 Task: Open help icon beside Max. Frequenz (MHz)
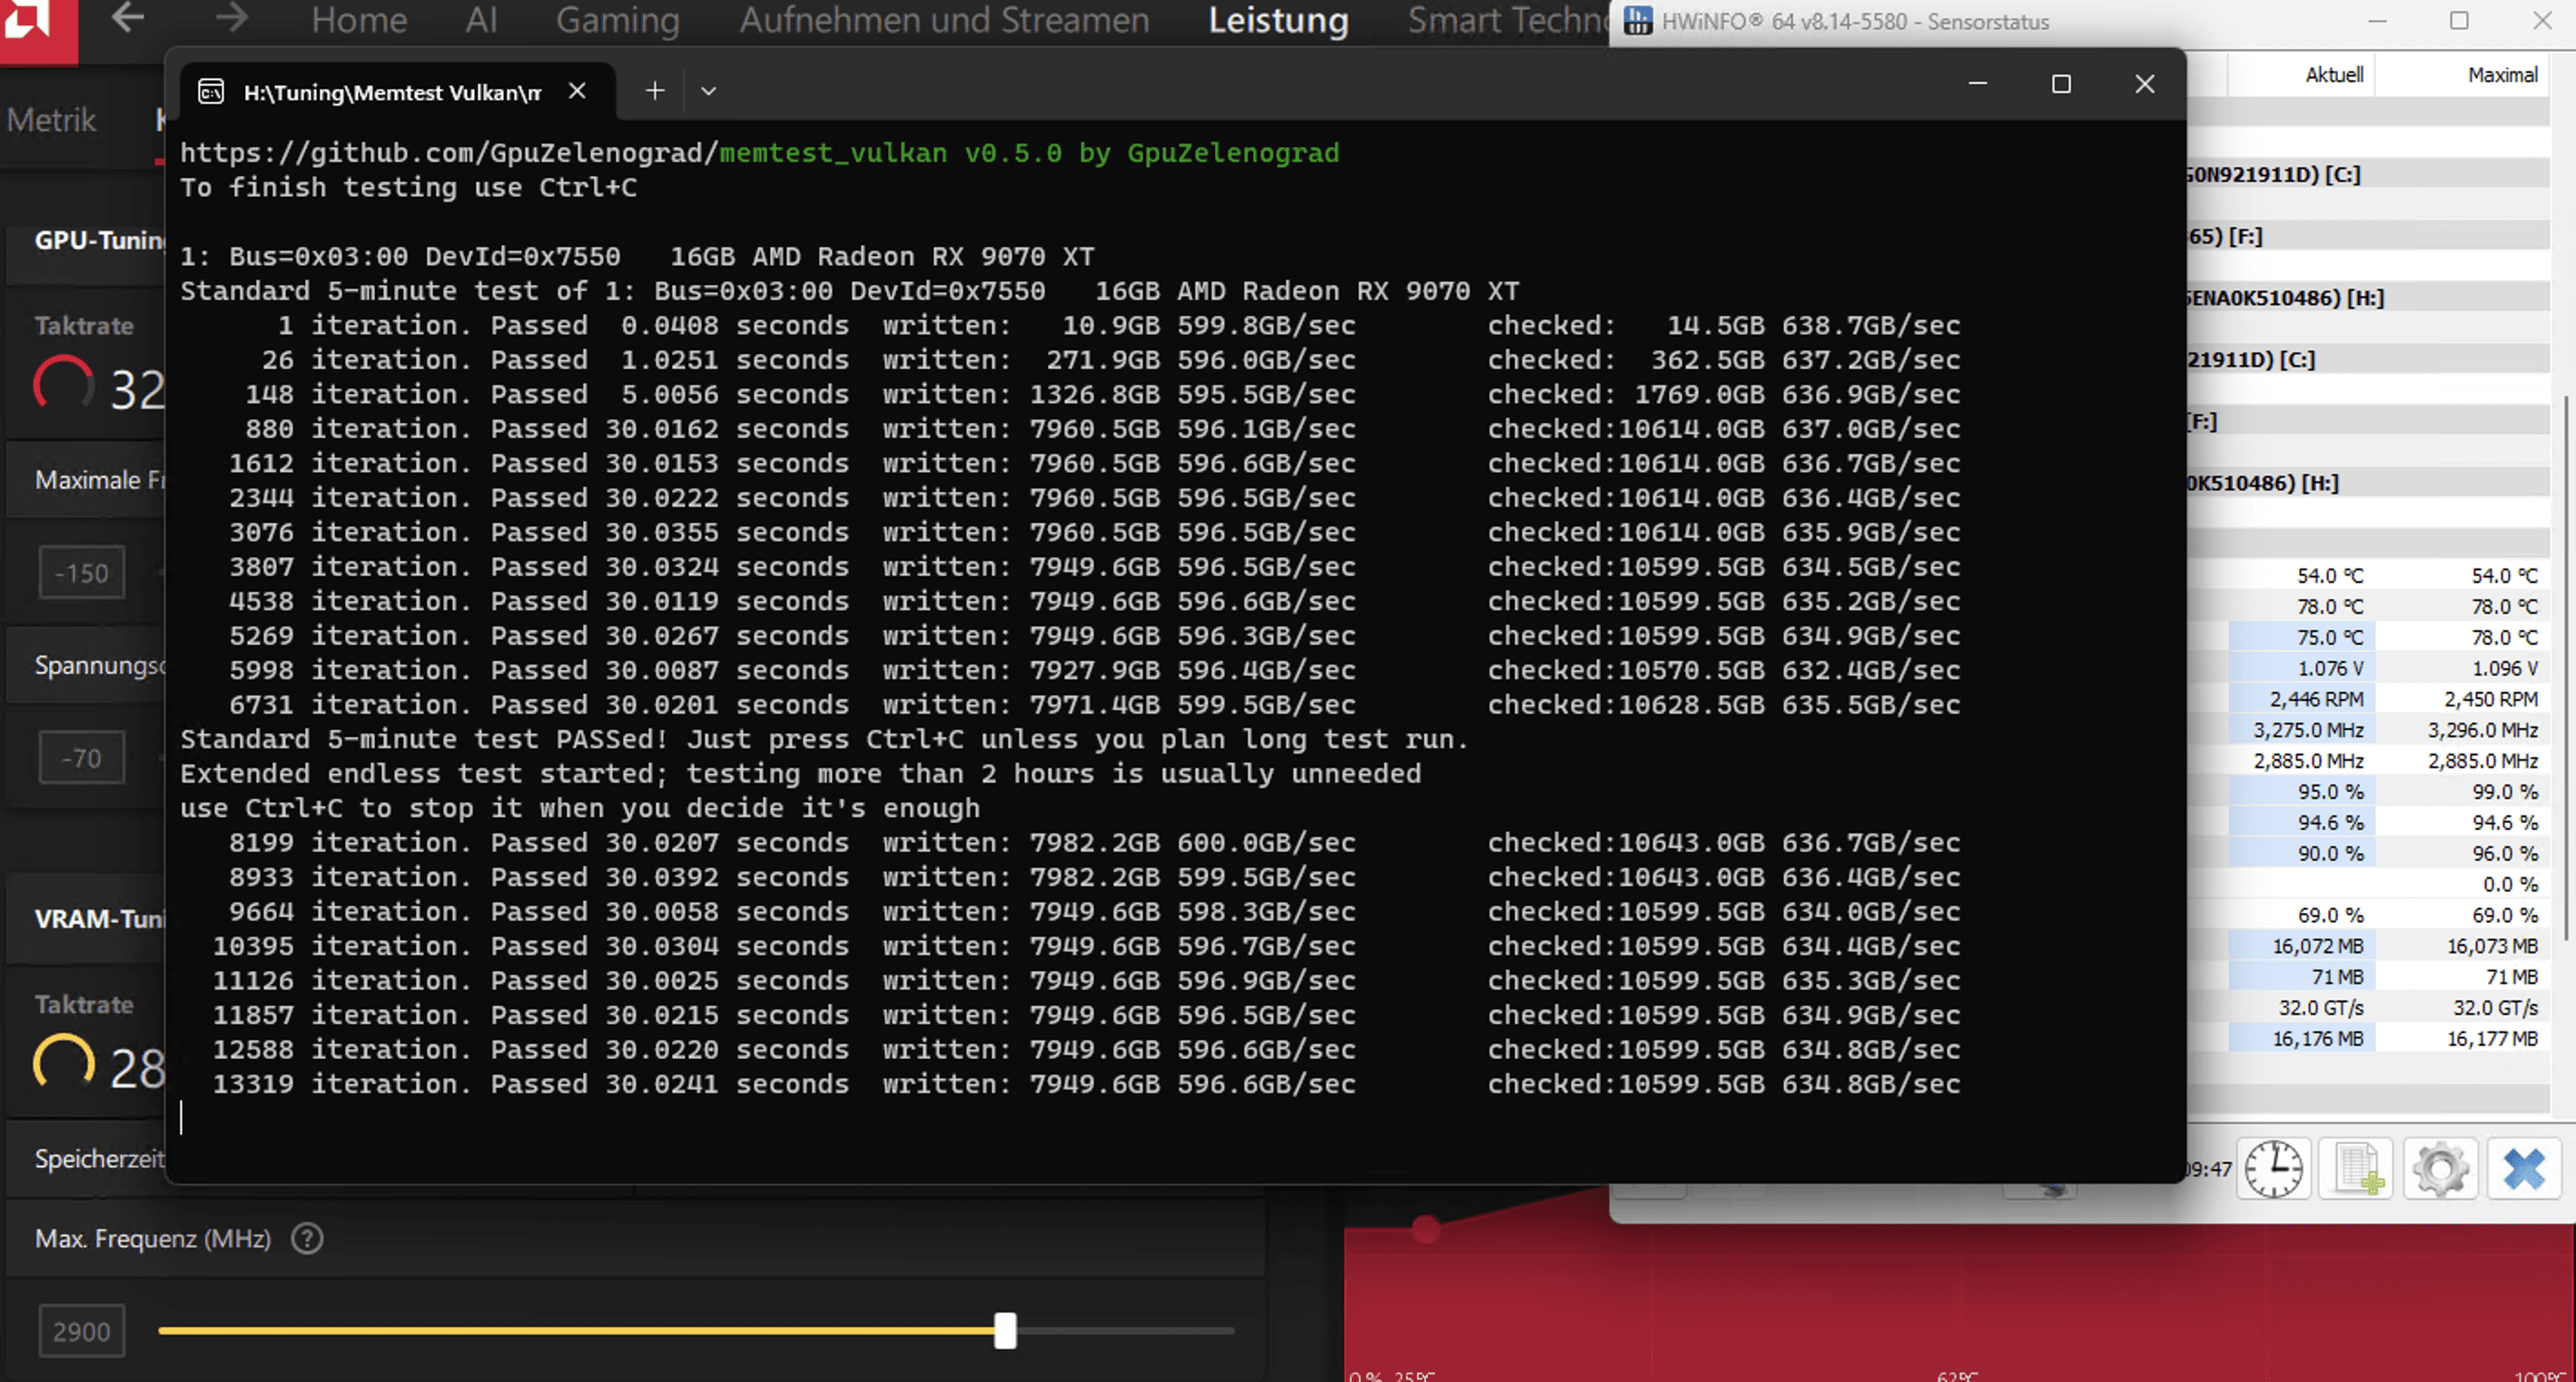pos(307,1239)
